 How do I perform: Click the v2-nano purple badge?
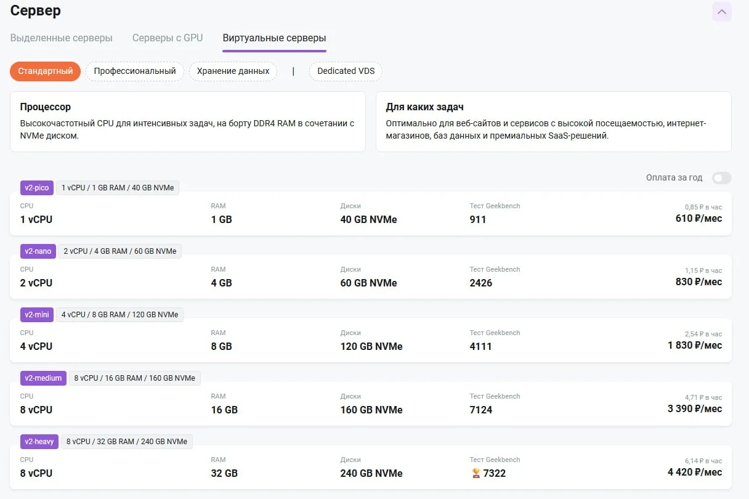38,251
